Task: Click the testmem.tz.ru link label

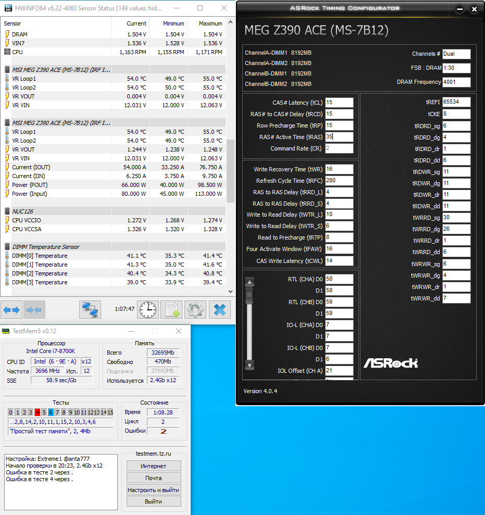Action: click(x=154, y=454)
